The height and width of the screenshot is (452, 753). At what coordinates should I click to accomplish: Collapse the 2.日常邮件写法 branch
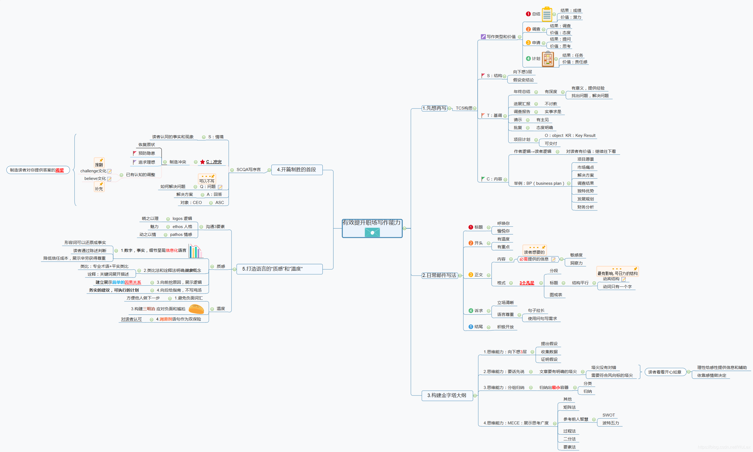[460, 275]
